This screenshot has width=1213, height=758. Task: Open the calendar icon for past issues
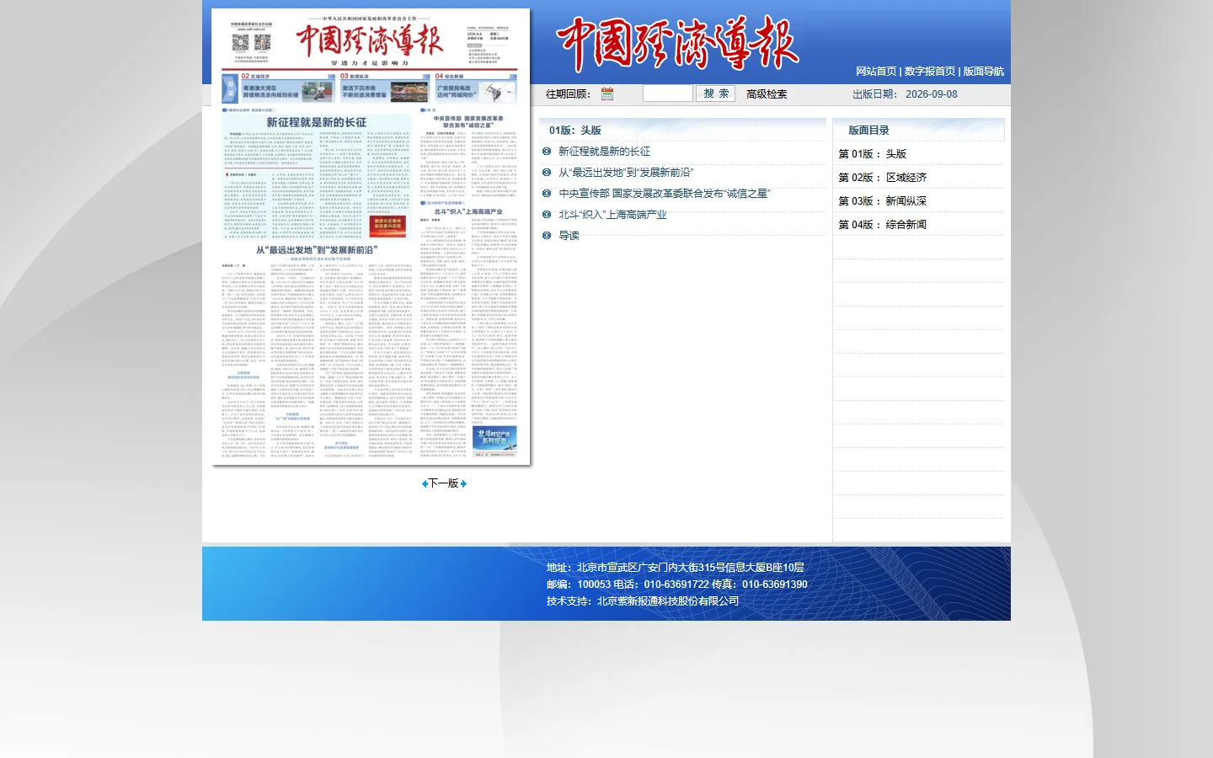607,93
